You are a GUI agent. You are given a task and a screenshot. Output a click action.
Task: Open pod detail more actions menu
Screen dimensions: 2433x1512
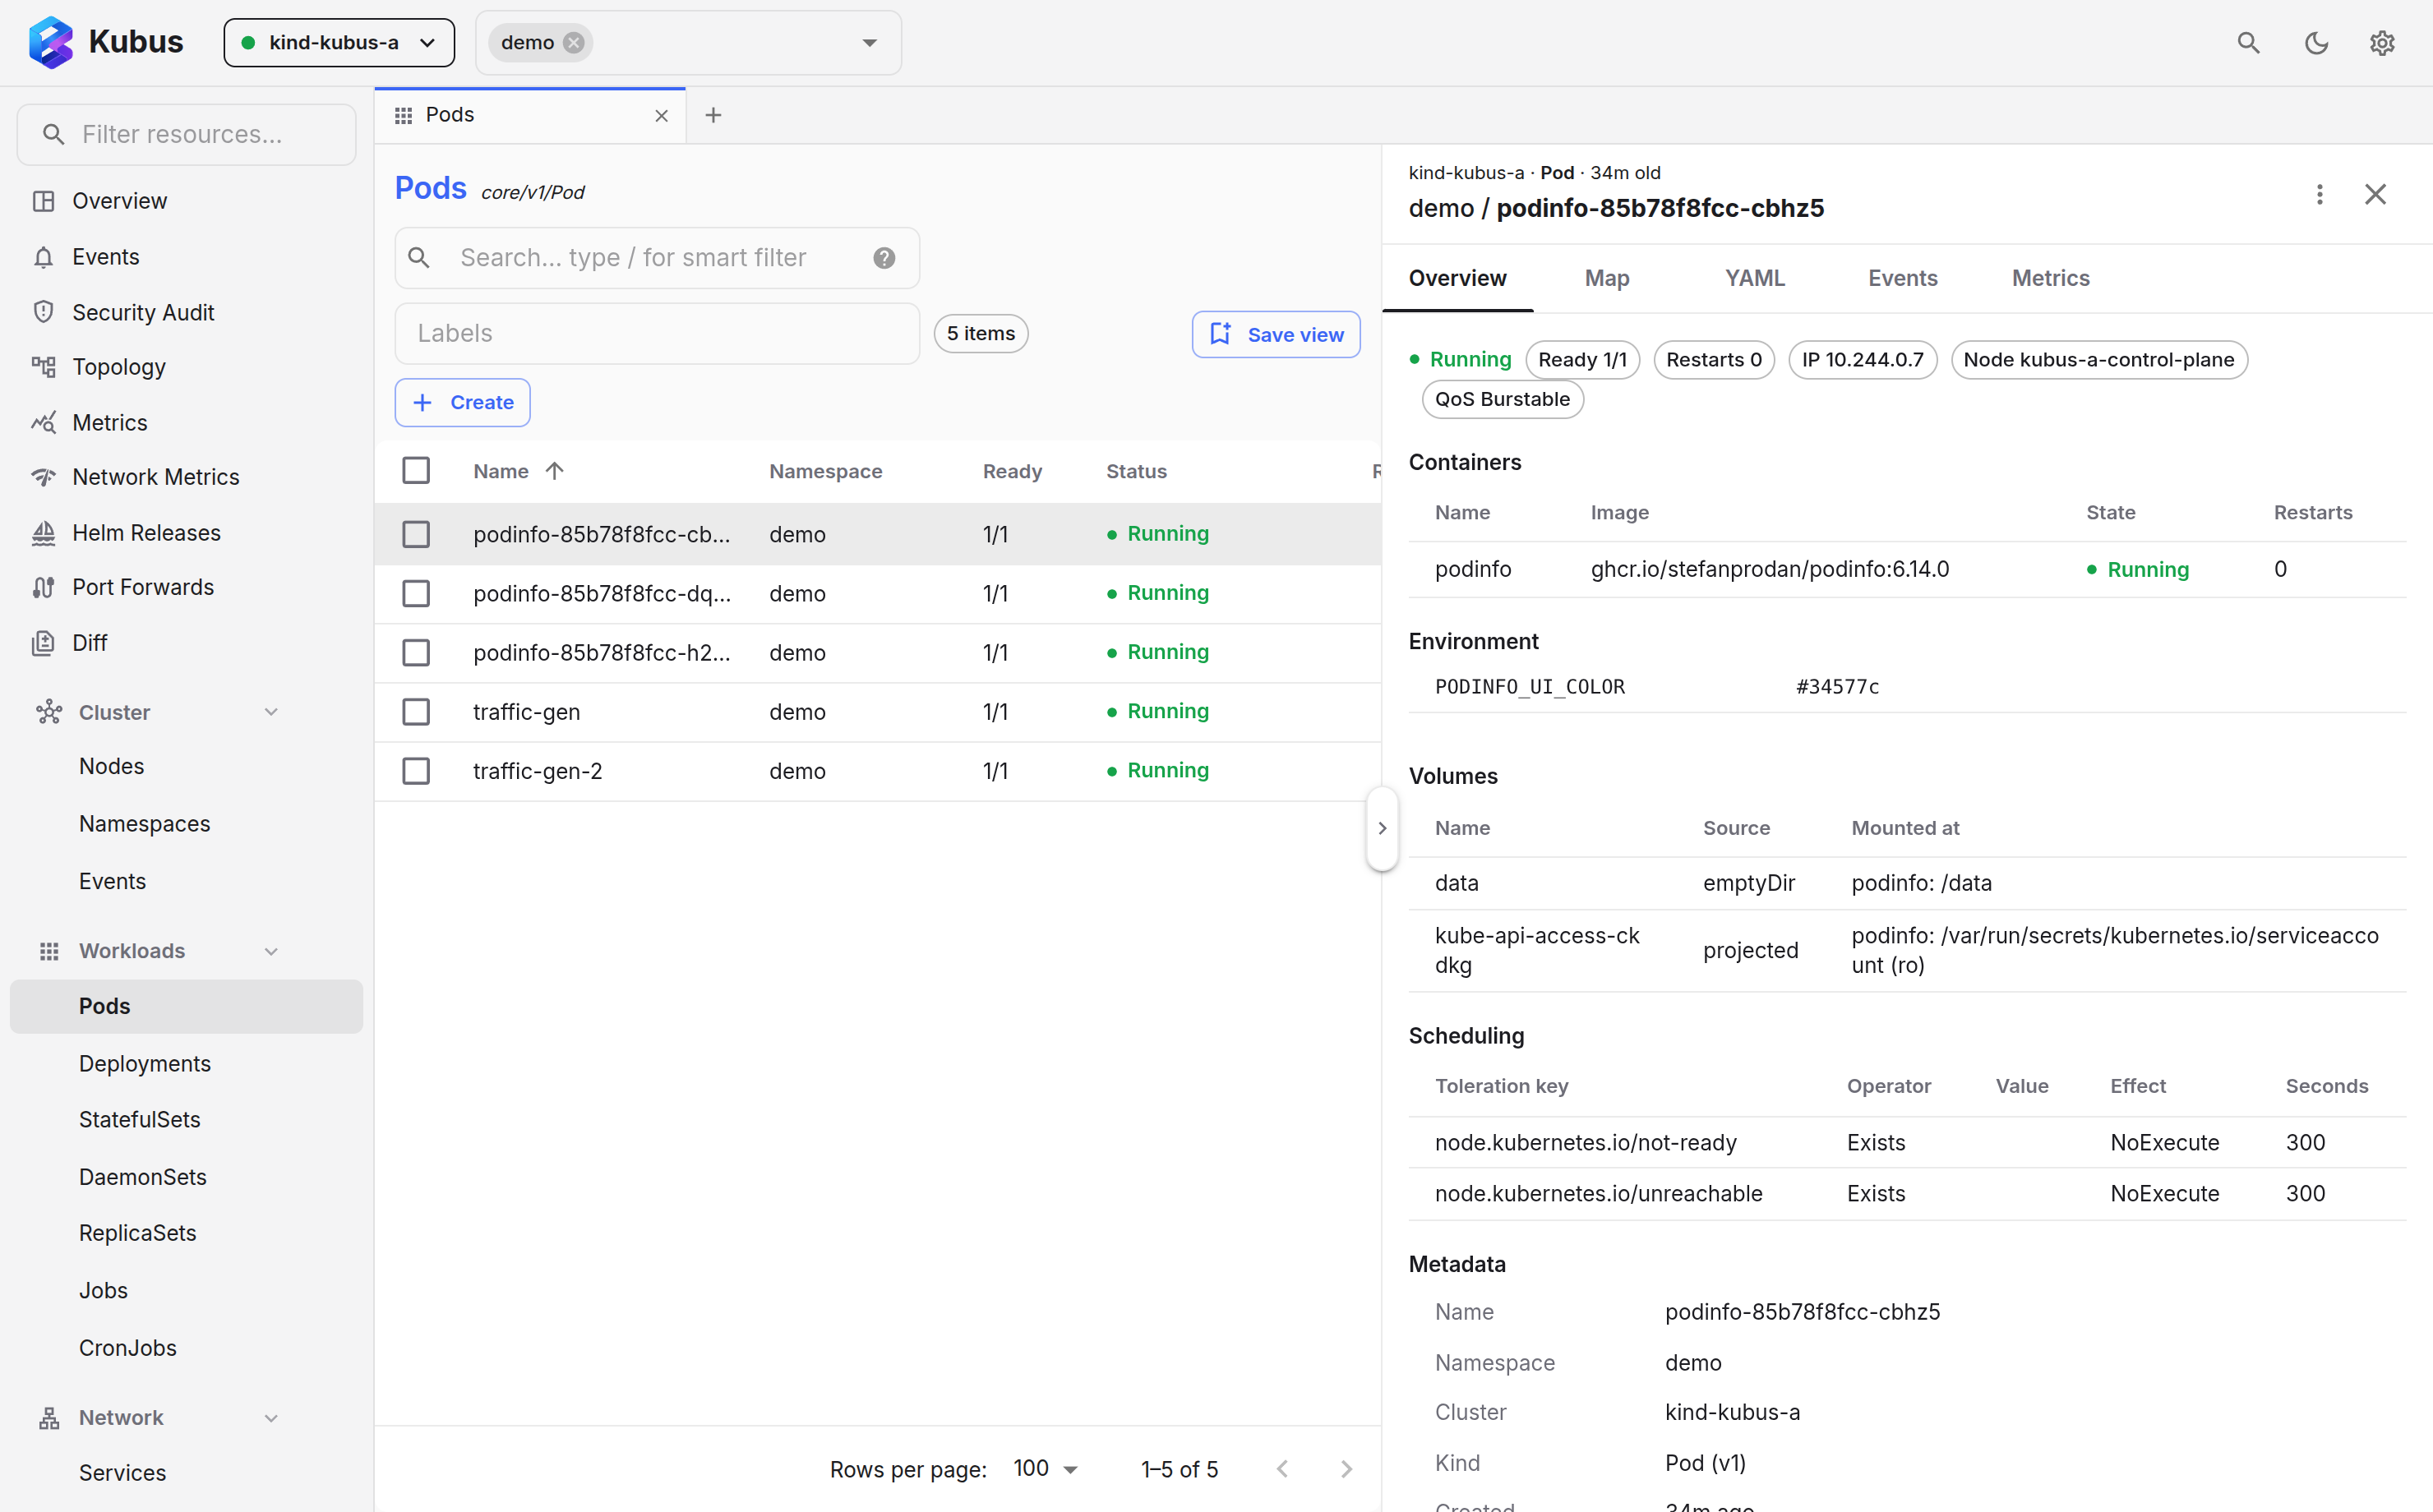[x=2319, y=194]
